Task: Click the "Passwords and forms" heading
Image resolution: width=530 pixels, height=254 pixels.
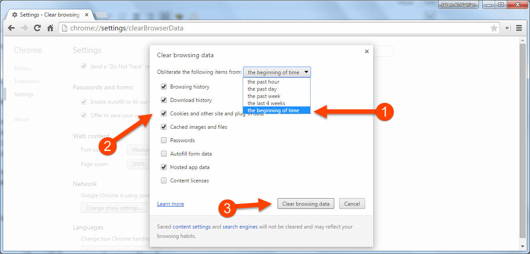Action: (103, 87)
